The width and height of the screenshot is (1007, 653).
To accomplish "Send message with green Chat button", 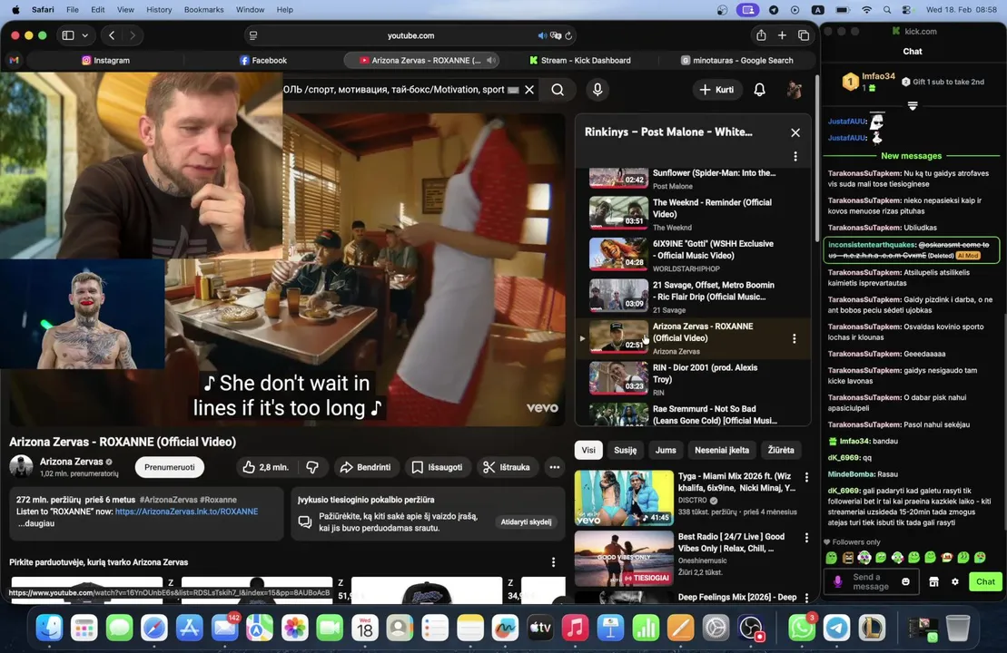I will click(985, 581).
